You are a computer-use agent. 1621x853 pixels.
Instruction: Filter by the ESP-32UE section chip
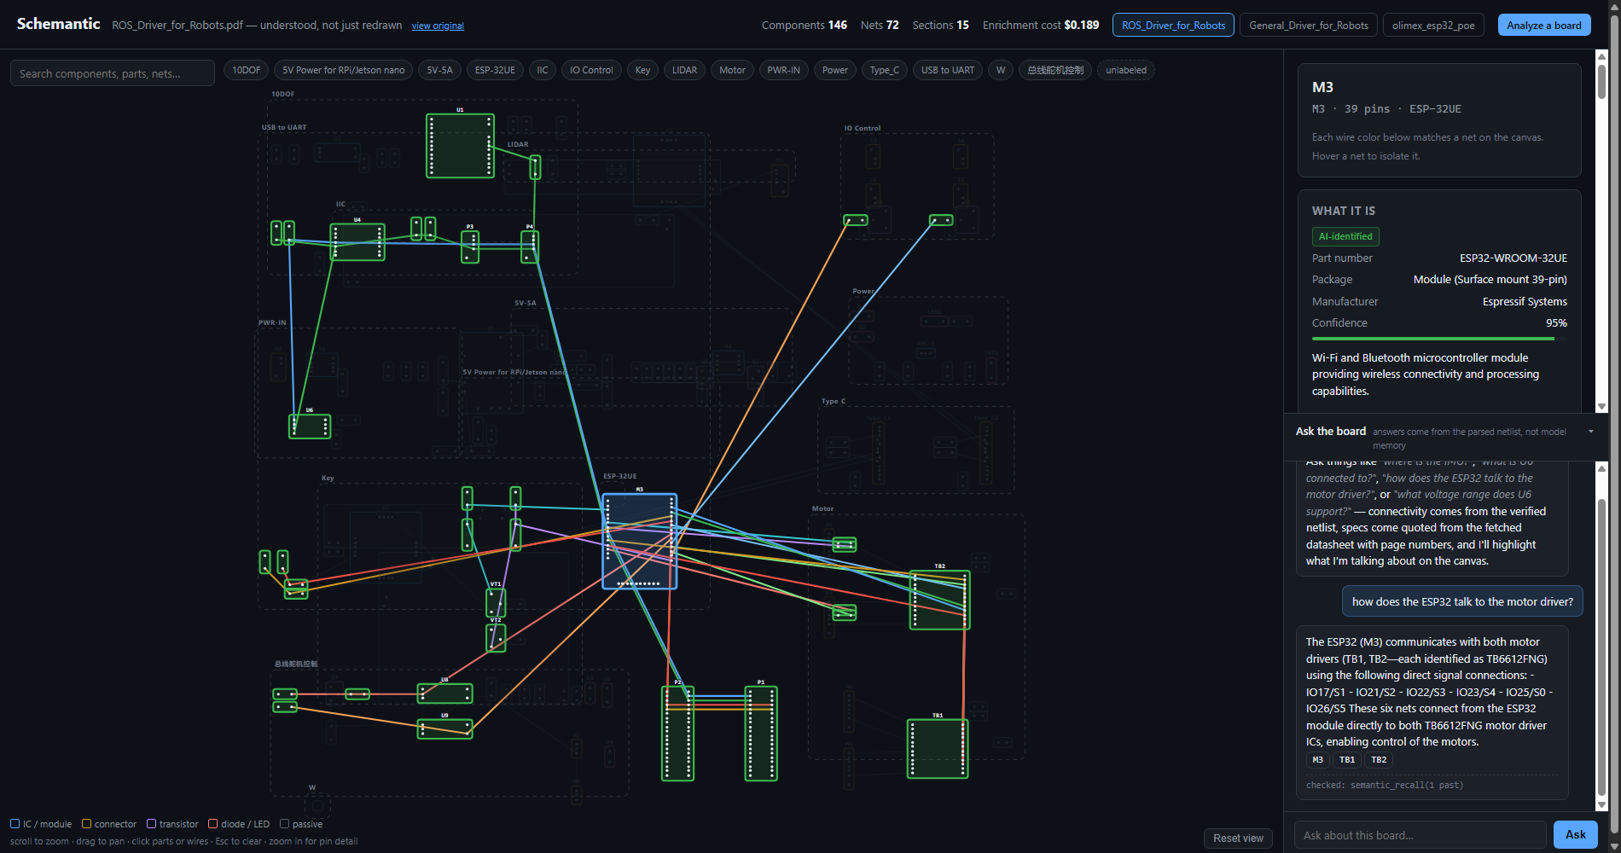coord(495,70)
